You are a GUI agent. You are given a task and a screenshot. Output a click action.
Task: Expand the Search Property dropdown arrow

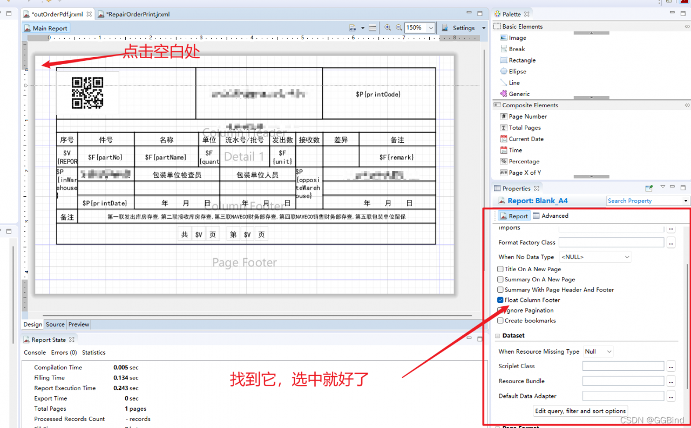point(686,201)
